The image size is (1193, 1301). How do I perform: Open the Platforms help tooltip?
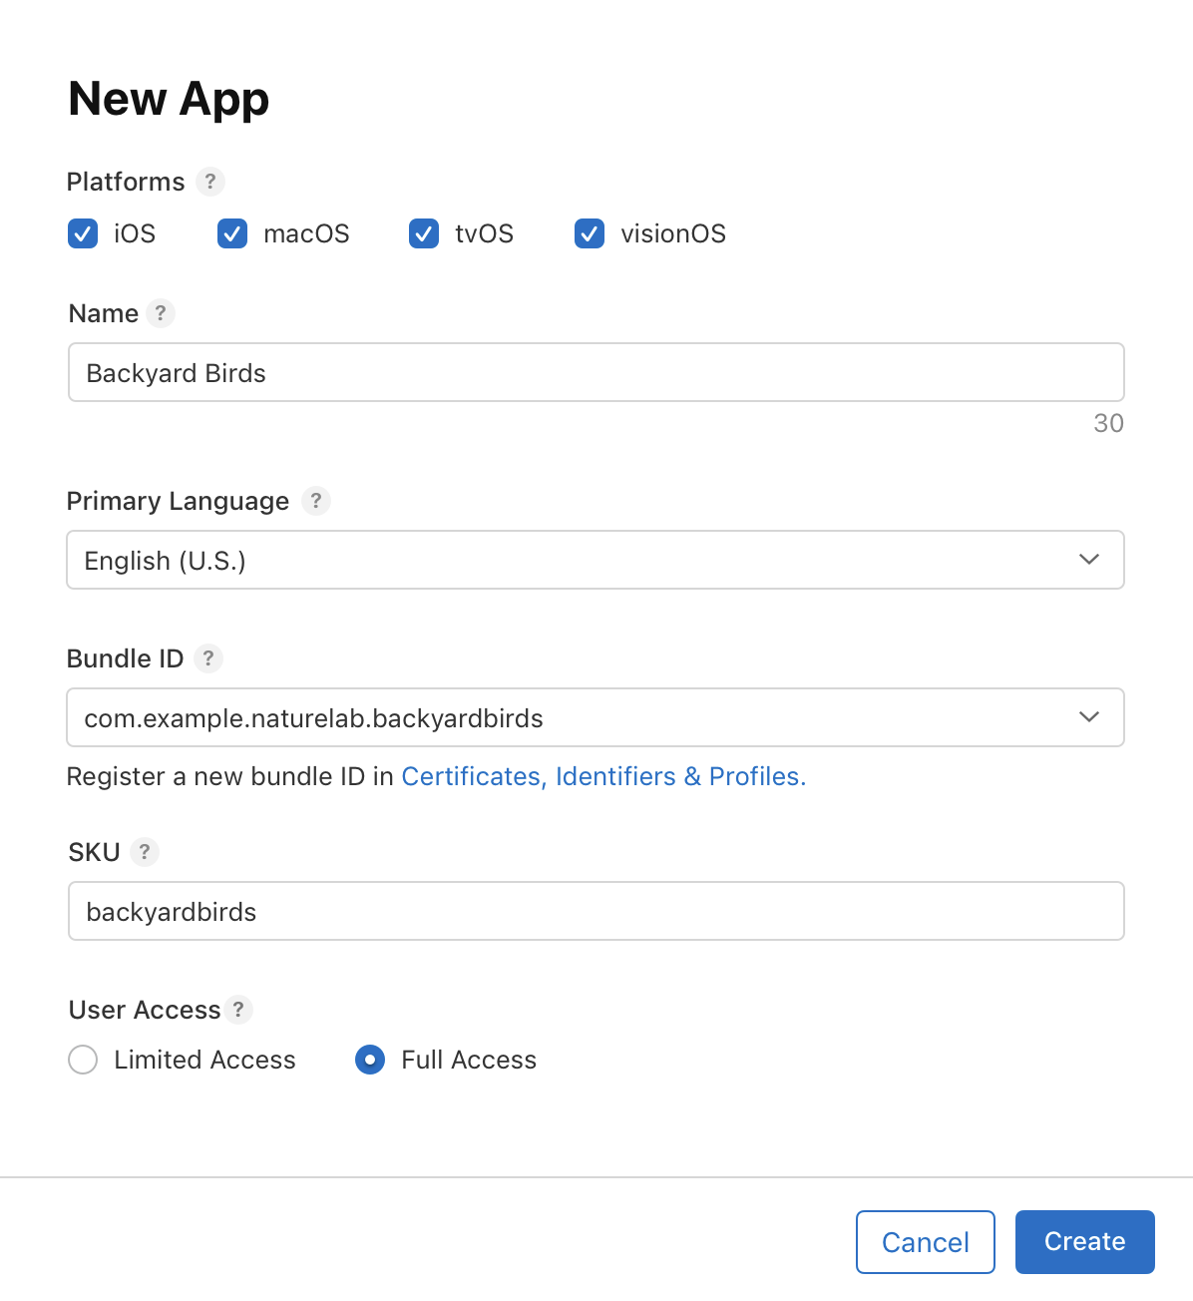210,182
